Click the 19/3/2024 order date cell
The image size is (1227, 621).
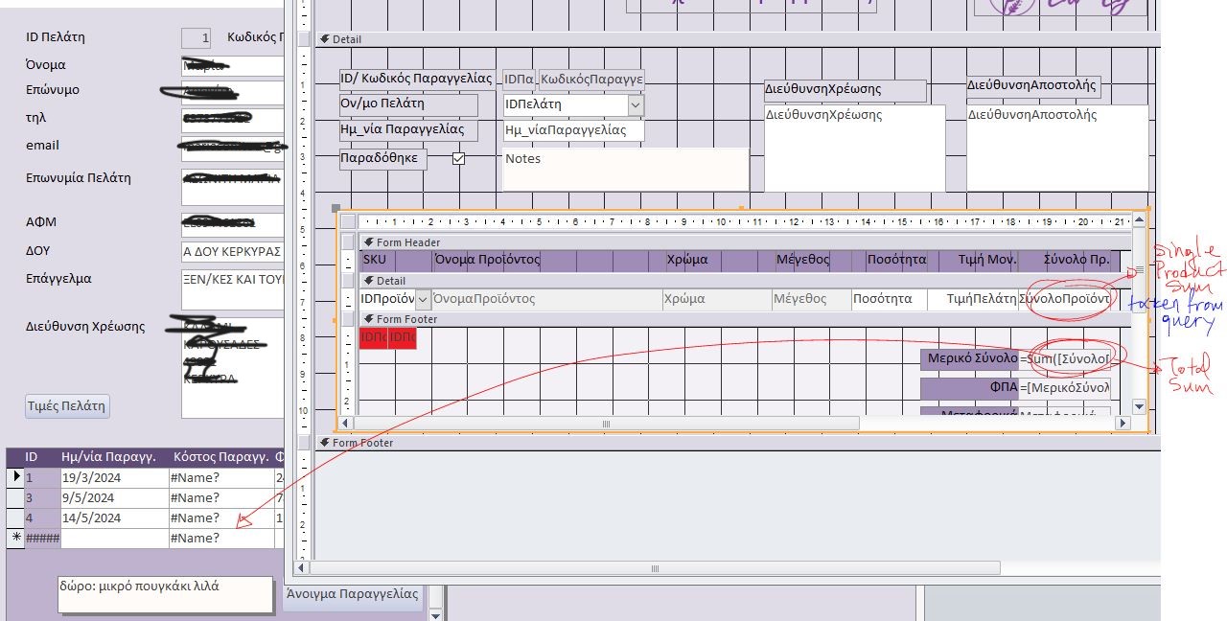pyautogui.click(x=113, y=477)
